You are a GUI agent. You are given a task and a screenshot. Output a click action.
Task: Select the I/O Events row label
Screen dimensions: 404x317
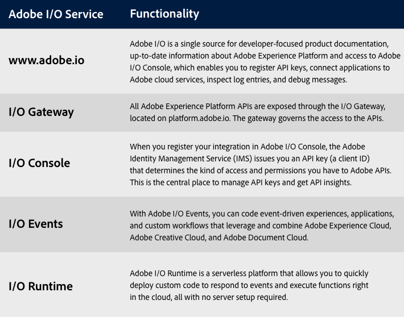(x=36, y=224)
